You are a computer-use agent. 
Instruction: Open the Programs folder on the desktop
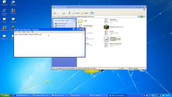13,20
